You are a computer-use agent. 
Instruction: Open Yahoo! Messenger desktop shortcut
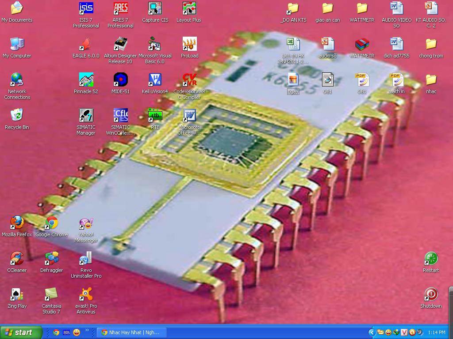pyautogui.click(x=86, y=222)
